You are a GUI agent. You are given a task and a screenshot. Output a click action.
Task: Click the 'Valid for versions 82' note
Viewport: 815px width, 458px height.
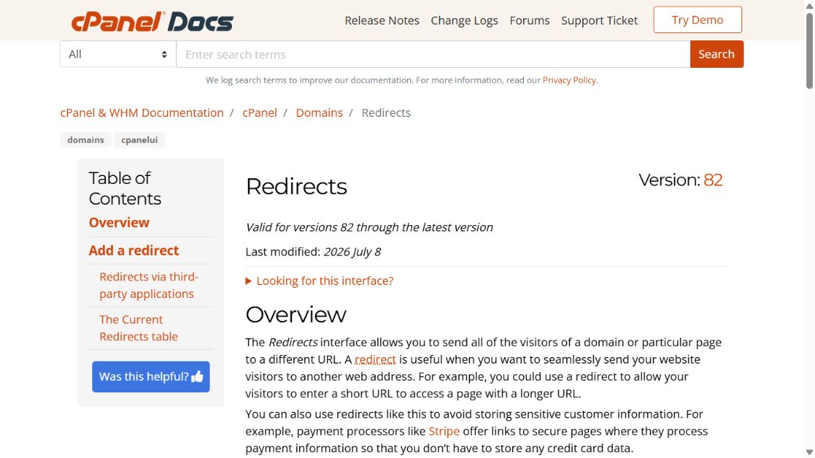[369, 227]
